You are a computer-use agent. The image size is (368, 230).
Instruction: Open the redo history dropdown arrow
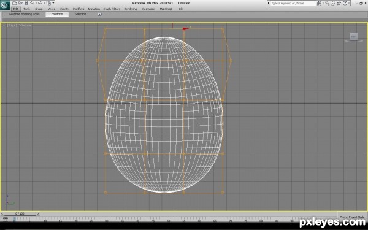44,3
